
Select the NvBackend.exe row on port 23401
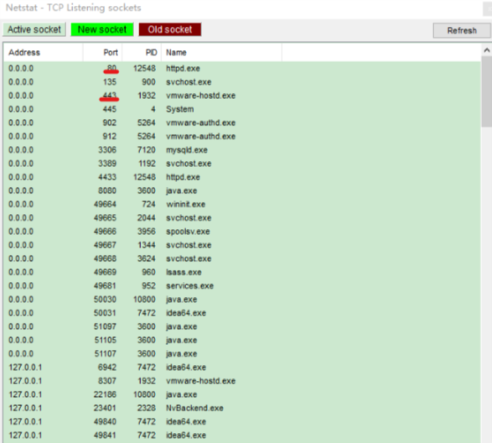pyautogui.click(x=242, y=408)
